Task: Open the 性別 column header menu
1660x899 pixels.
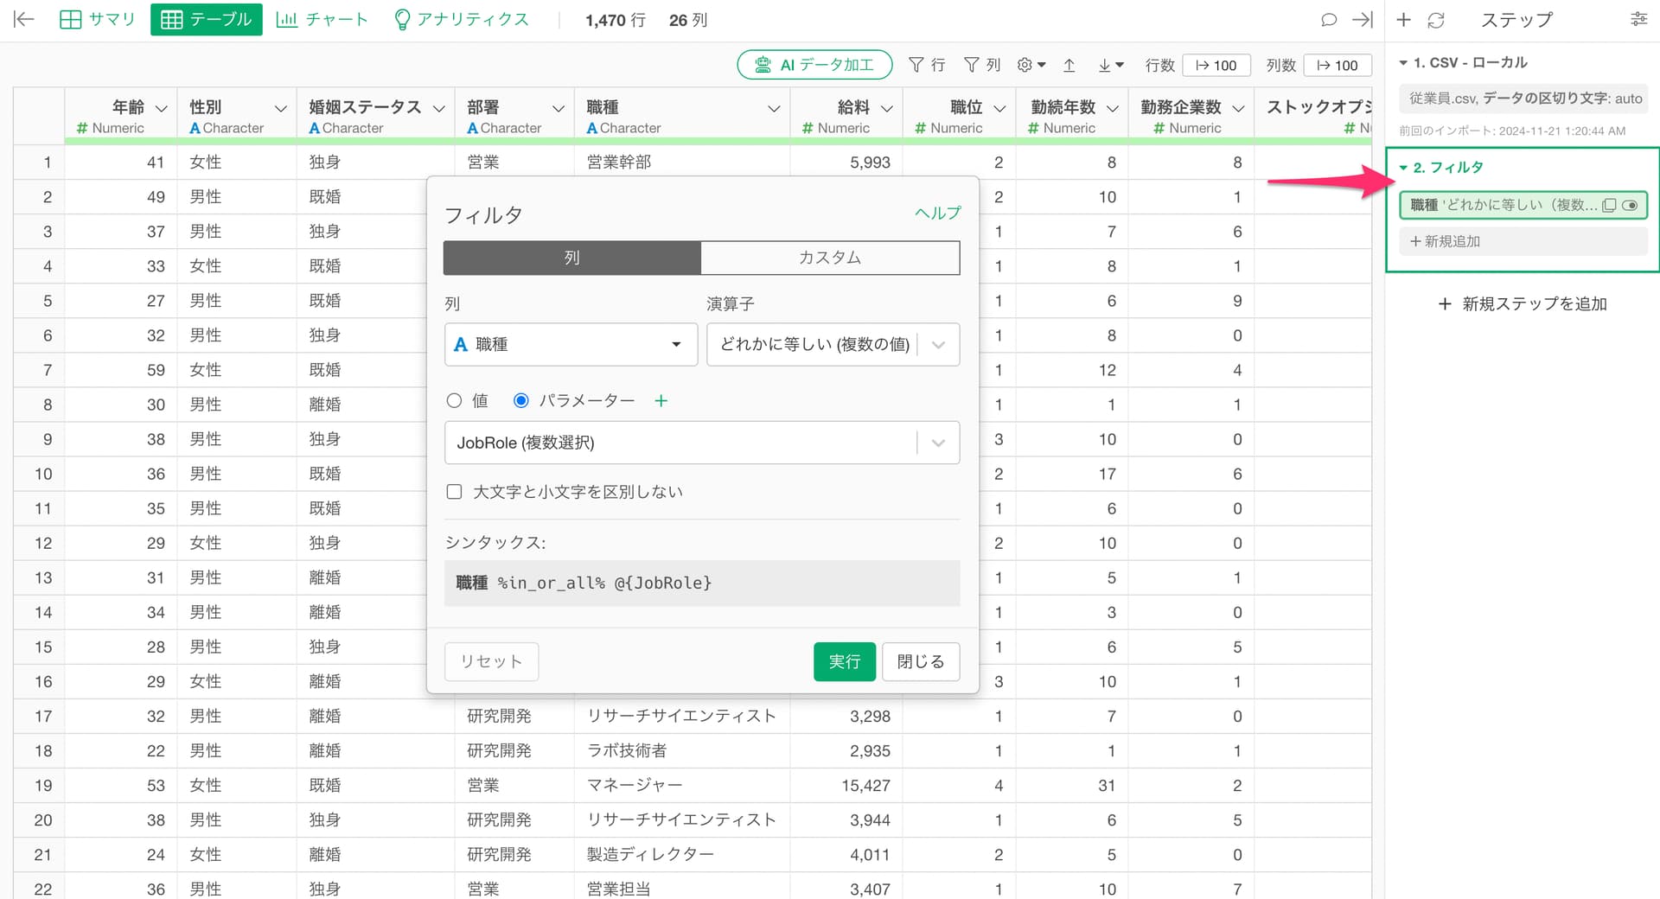Action: coord(280,108)
